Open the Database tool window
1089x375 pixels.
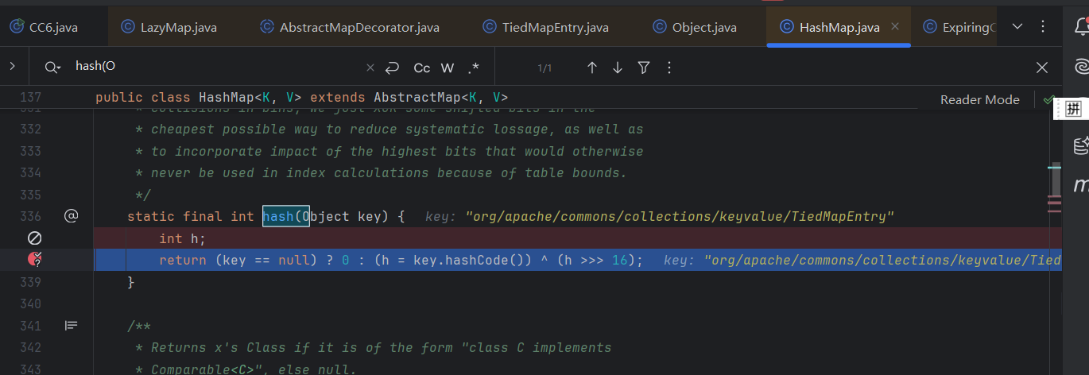(x=1081, y=145)
